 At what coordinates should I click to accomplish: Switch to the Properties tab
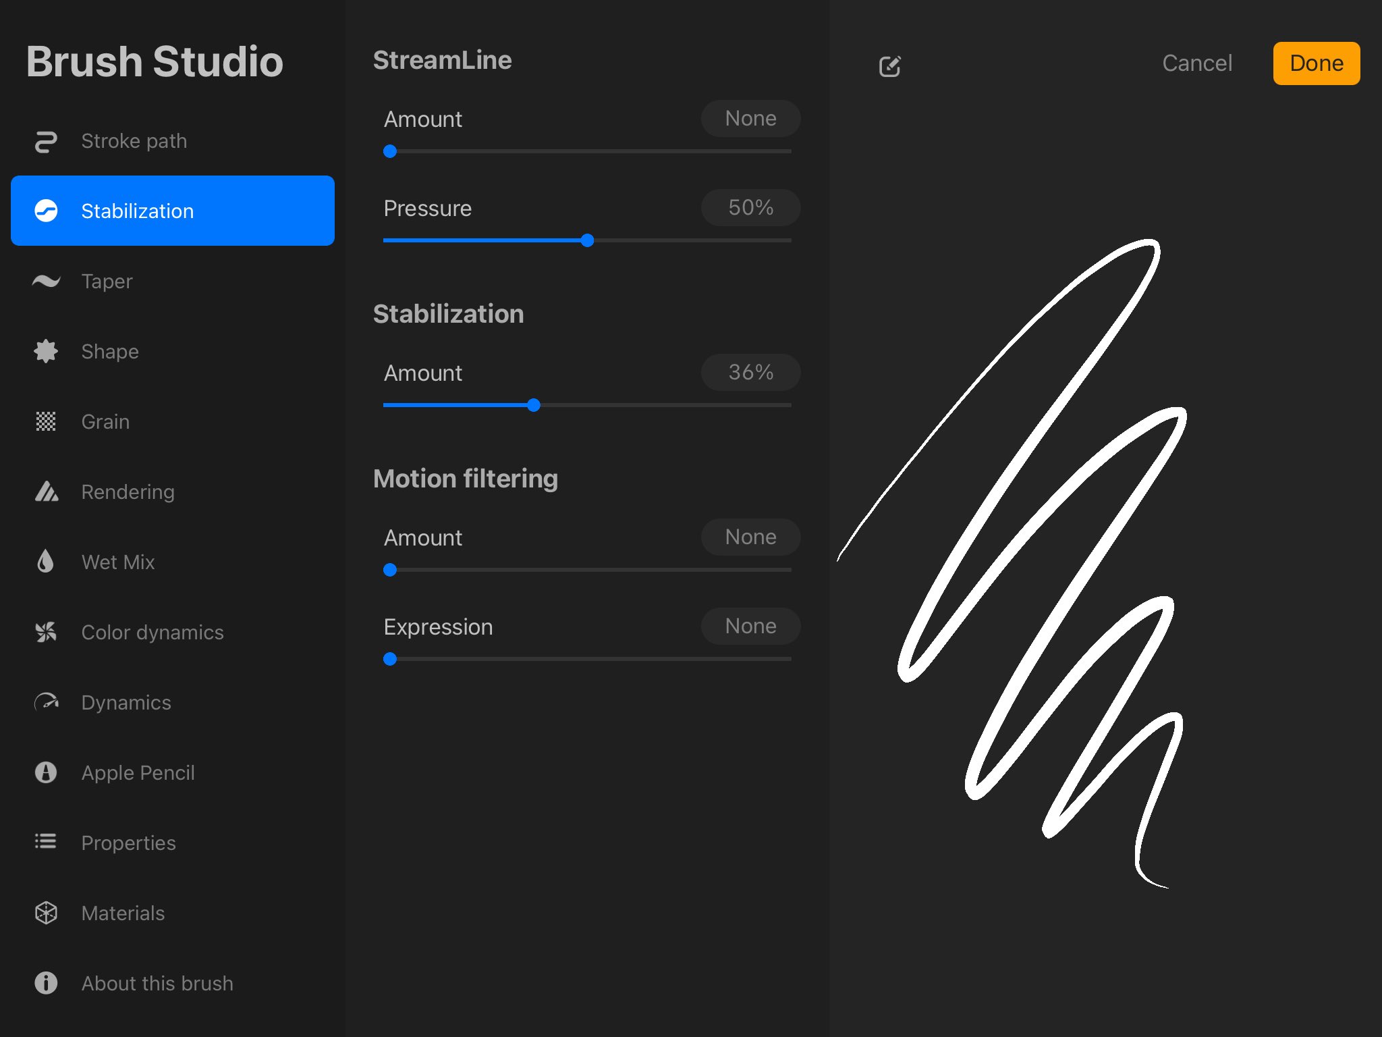coord(128,843)
